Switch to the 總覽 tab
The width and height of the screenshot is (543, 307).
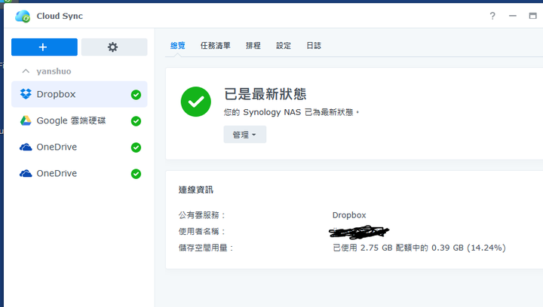[178, 46]
